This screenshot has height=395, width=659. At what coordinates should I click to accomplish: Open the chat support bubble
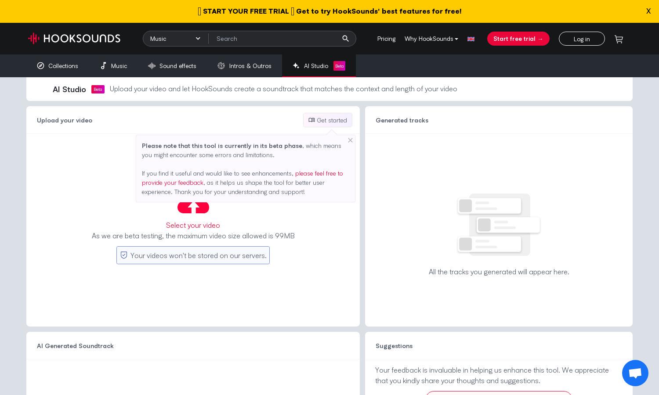tap(635, 373)
